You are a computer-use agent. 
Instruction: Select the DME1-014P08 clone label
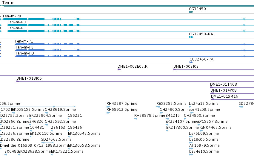[x=223, y=90]
